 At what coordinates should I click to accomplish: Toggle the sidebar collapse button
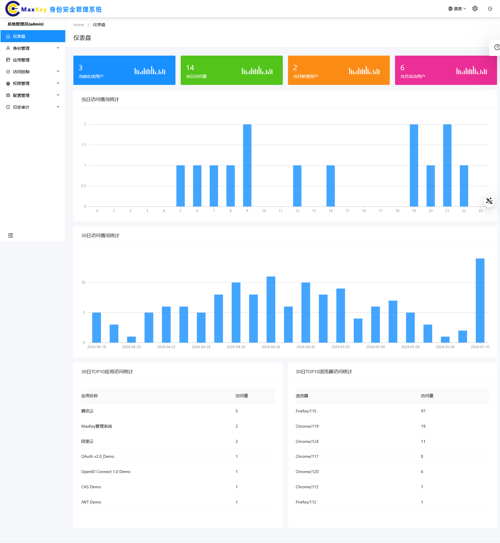point(11,236)
